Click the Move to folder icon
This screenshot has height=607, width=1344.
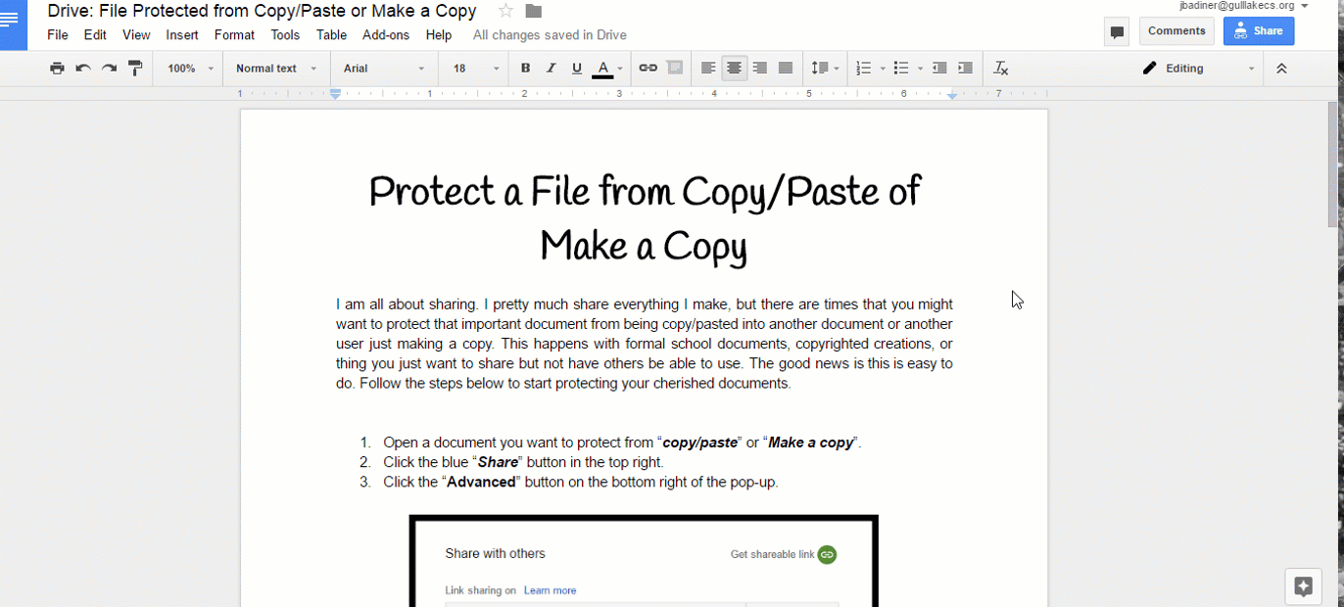tap(533, 11)
